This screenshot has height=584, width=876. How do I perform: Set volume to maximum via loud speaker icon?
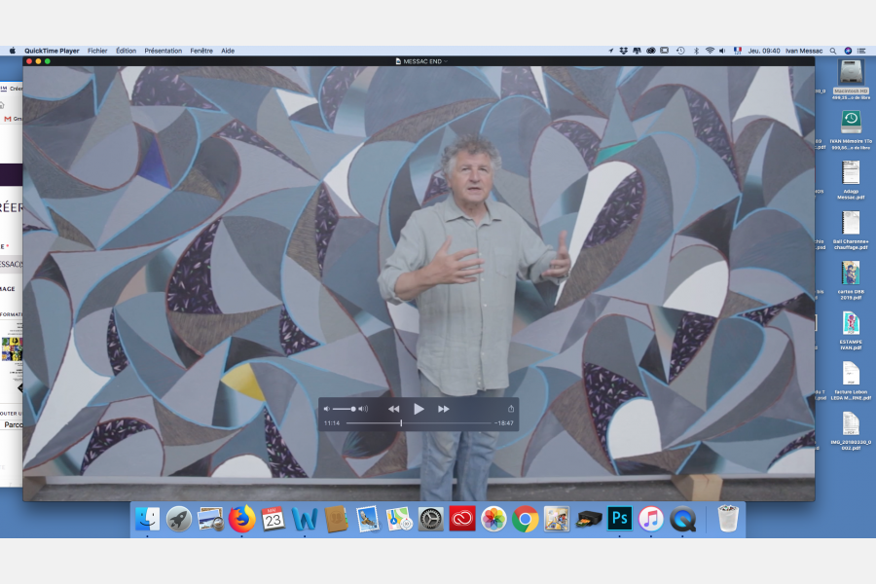tap(364, 409)
